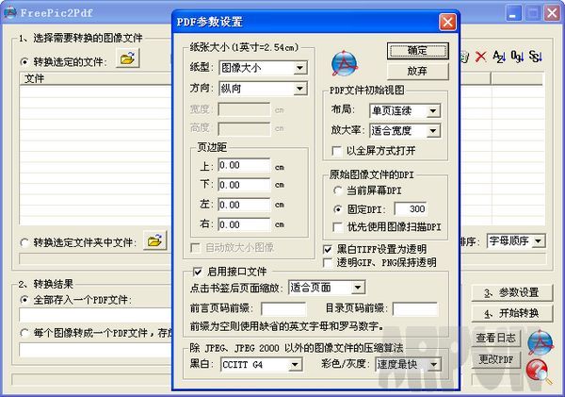
Task: Click the FreePic2Pdf title bar app icon
Action: click(x=10, y=13)
